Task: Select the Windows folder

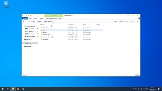Action: tap(45, 39)
